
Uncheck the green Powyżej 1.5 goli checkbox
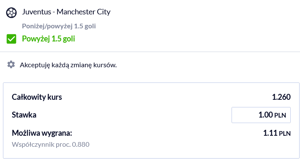tap(11, 39)
